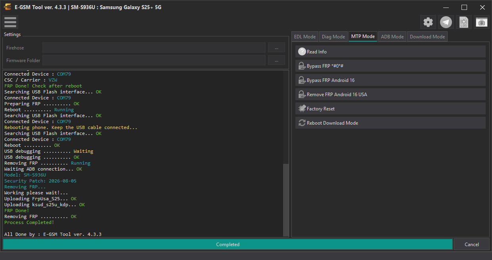This screenshot has height=260, width=492.
Task: Click inside the Firehose path field
Action: click(154, 47)
